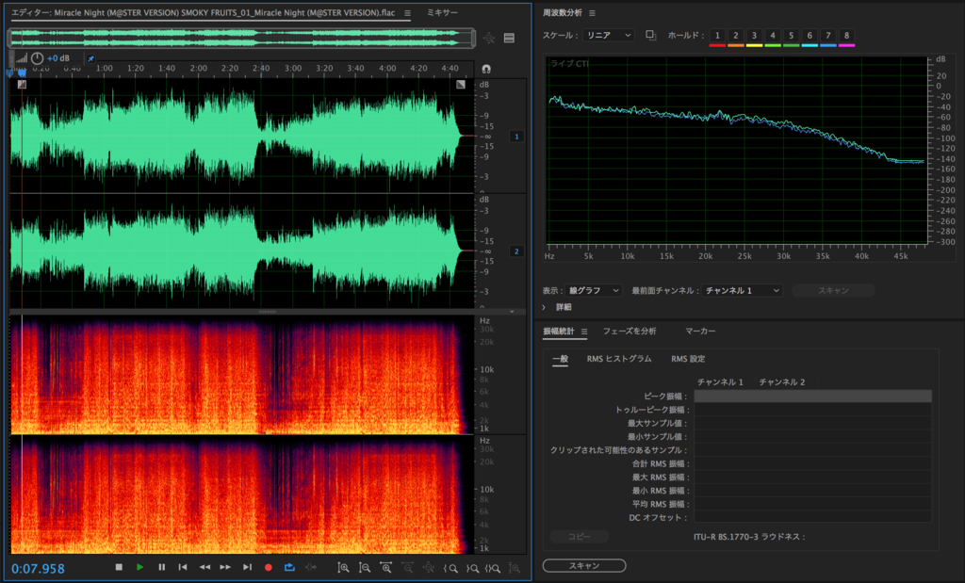Select the 振幅統計 tab
Image resolution: width=965 pixels, height=583 pixels.
click(559, 331)
